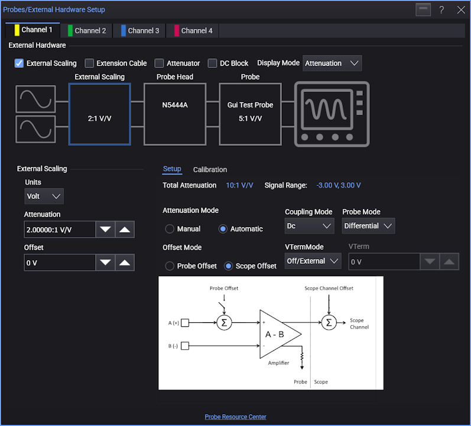Open help with the question mark icon
This screenshot has height=426, width=471.
tap(441, 10)
